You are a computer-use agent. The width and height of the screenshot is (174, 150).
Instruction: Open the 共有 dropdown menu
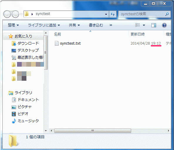pyautogui.click(x=74, y=25)
